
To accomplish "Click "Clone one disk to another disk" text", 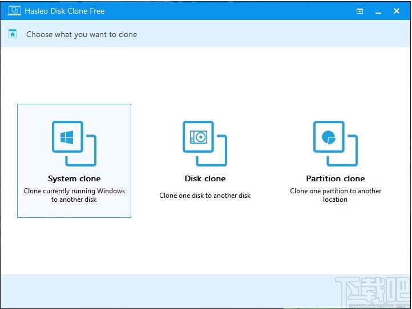I will (x=205, y=196).
